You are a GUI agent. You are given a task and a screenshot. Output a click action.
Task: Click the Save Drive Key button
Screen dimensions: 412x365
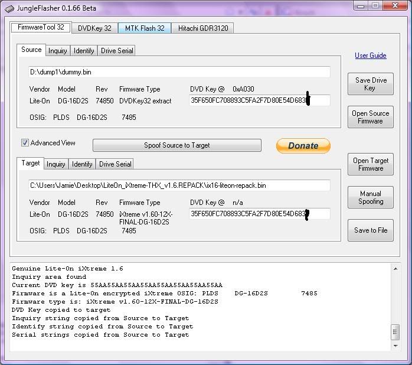(370, 84)
